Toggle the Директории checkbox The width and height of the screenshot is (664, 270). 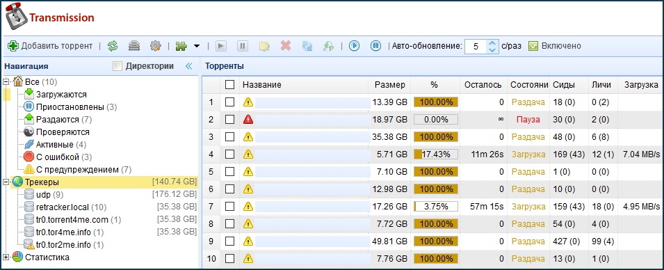118,66
